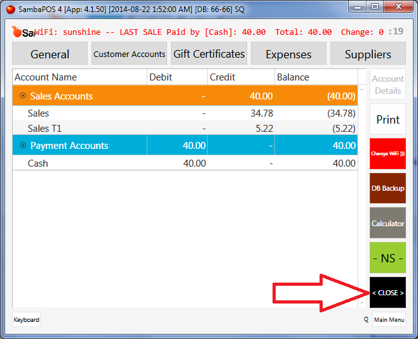Click the Debit column header
The height and width of the screenshot is (339, 418).
[x=177, y=77]
